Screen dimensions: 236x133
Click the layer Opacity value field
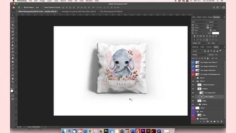point(216,55)
